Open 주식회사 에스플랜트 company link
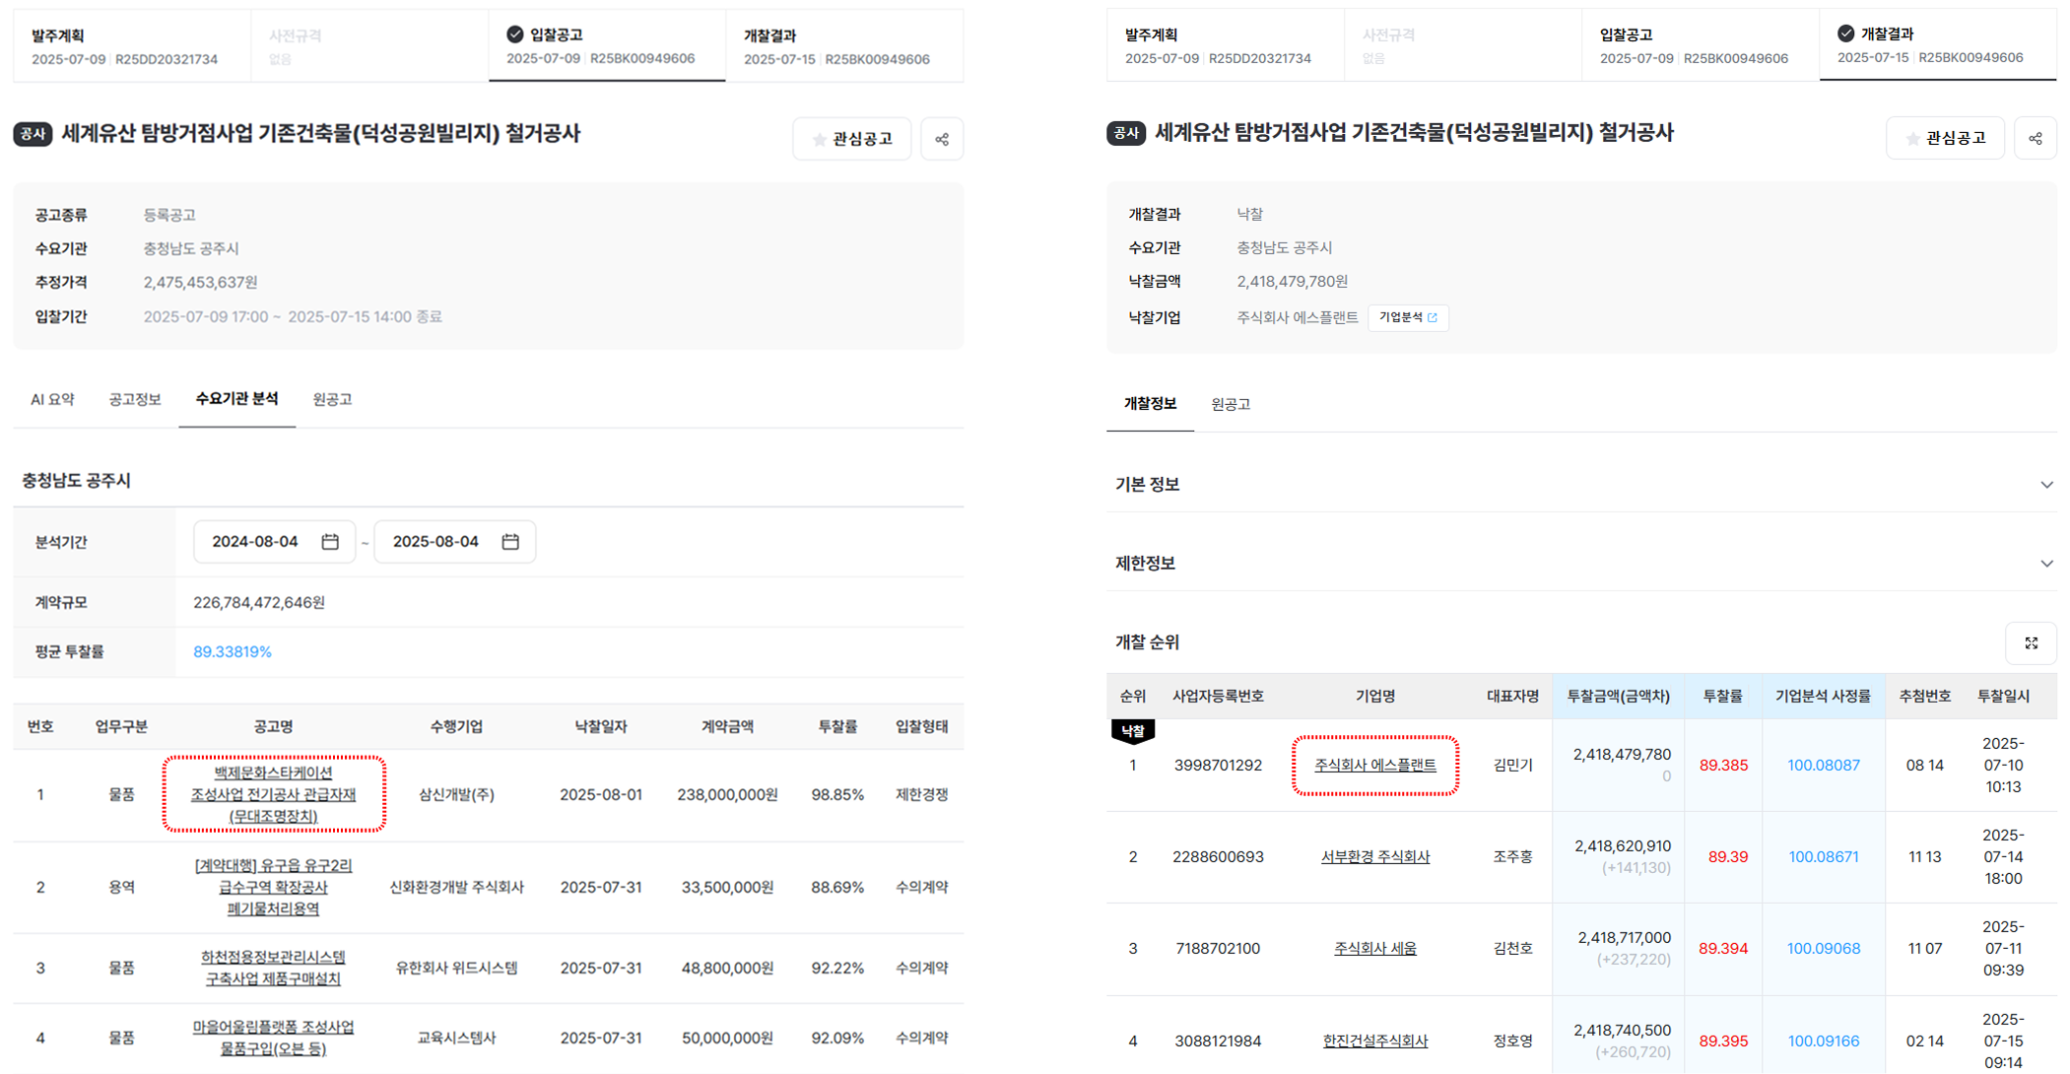Viewport: 2070px width, 1074px height. point(1374,765)
